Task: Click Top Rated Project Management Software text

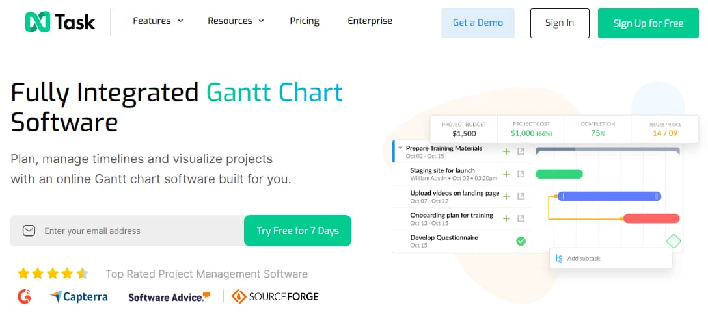Action: pyautogui.click(x=207, y=274)
